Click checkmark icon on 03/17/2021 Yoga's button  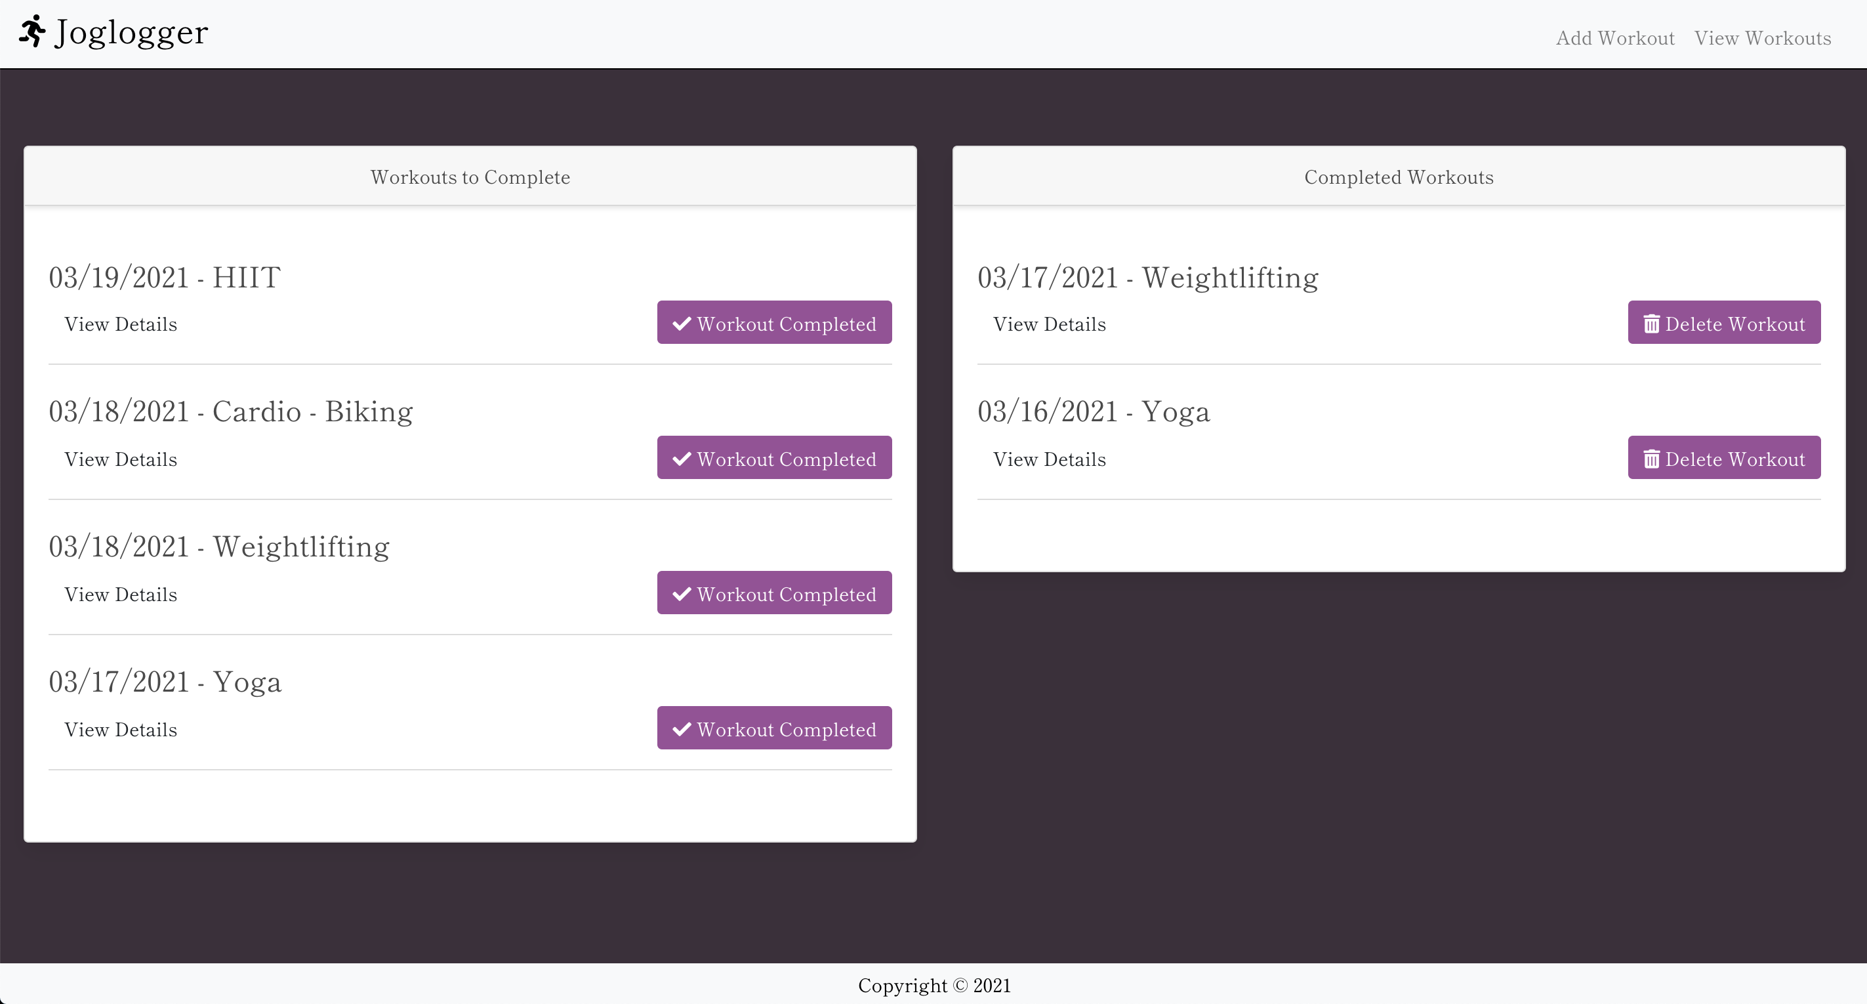(682, 728)
